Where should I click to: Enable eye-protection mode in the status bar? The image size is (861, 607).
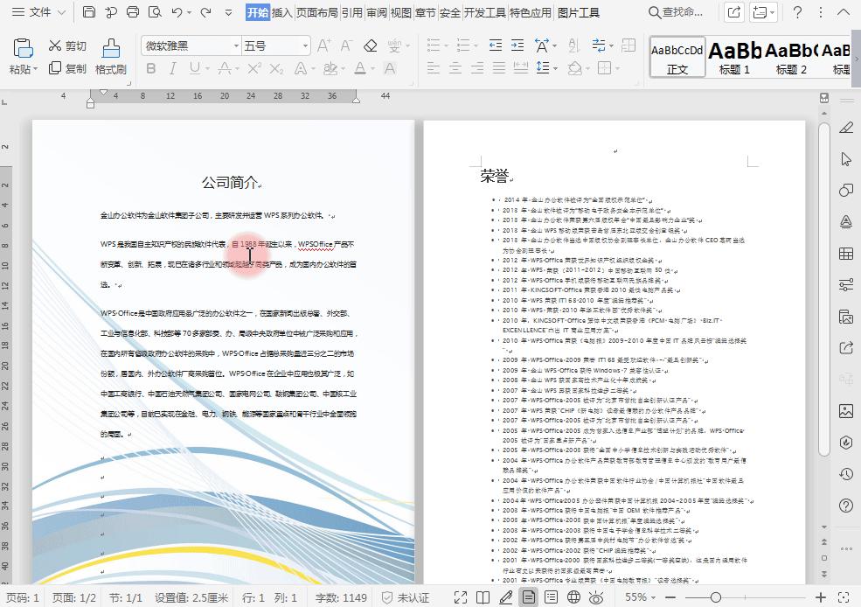595,597
